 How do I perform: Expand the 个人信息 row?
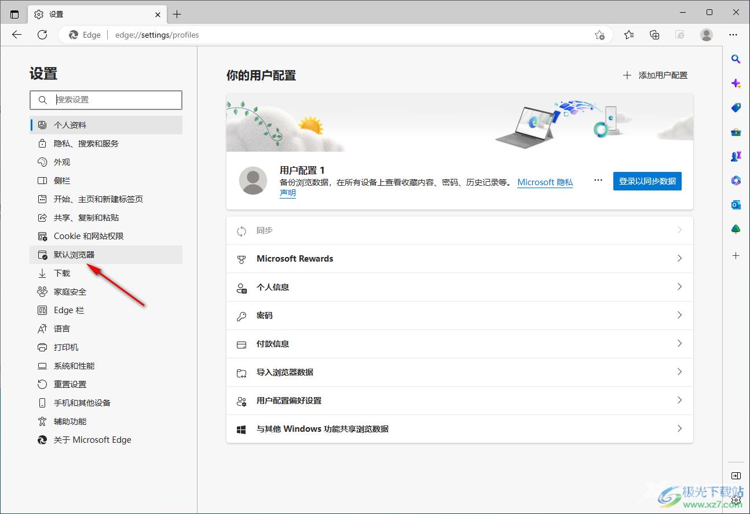click(460, 287)
